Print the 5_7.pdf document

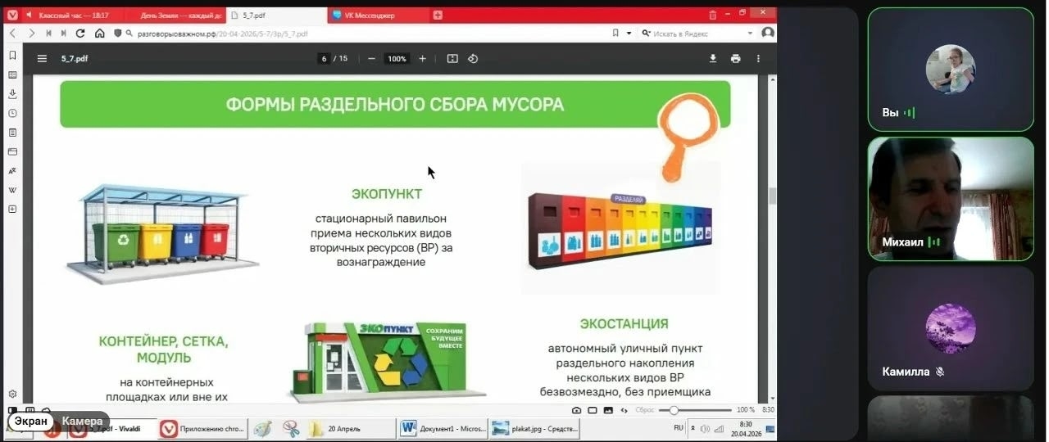[x=735, y=59]
